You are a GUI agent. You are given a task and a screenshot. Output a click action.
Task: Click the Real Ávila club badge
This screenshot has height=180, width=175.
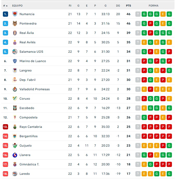(15, 33)
